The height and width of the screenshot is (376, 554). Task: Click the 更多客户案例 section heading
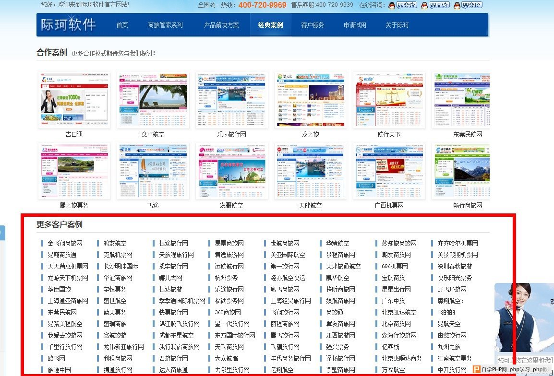60,224
